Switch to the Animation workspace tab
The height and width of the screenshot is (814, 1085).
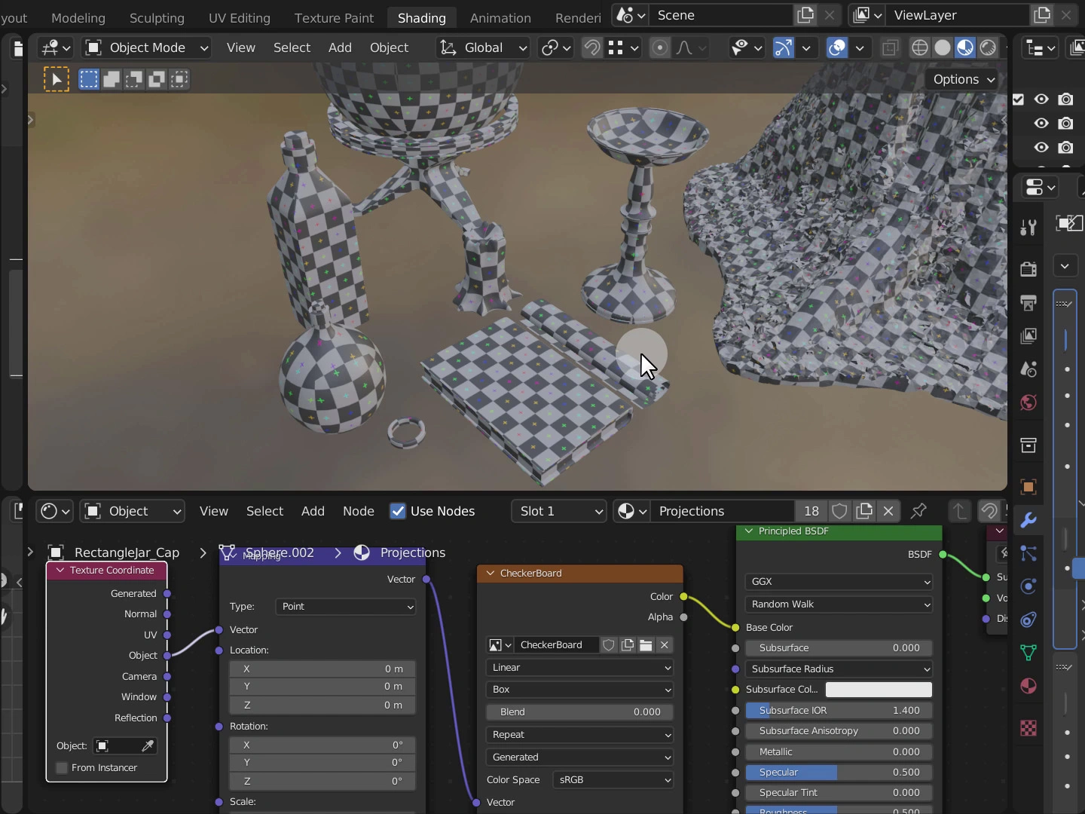(500, 17)
